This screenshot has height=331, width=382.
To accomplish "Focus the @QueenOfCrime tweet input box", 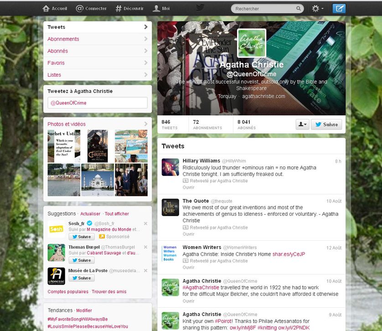I will pos(98,103).
